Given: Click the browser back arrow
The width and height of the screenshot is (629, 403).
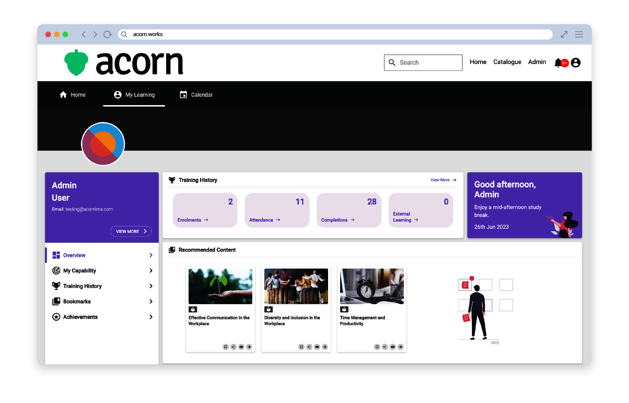Looking at the screenshot, I should tap(84, 34).
